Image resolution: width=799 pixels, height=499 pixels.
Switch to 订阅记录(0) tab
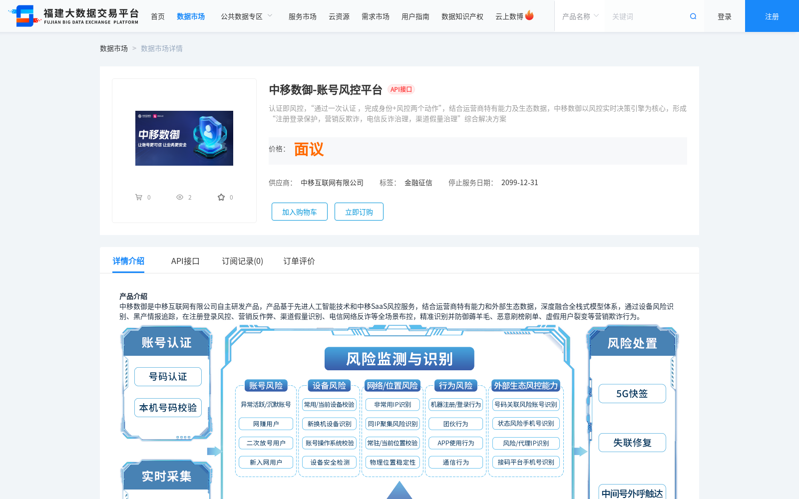click(243, 261)
